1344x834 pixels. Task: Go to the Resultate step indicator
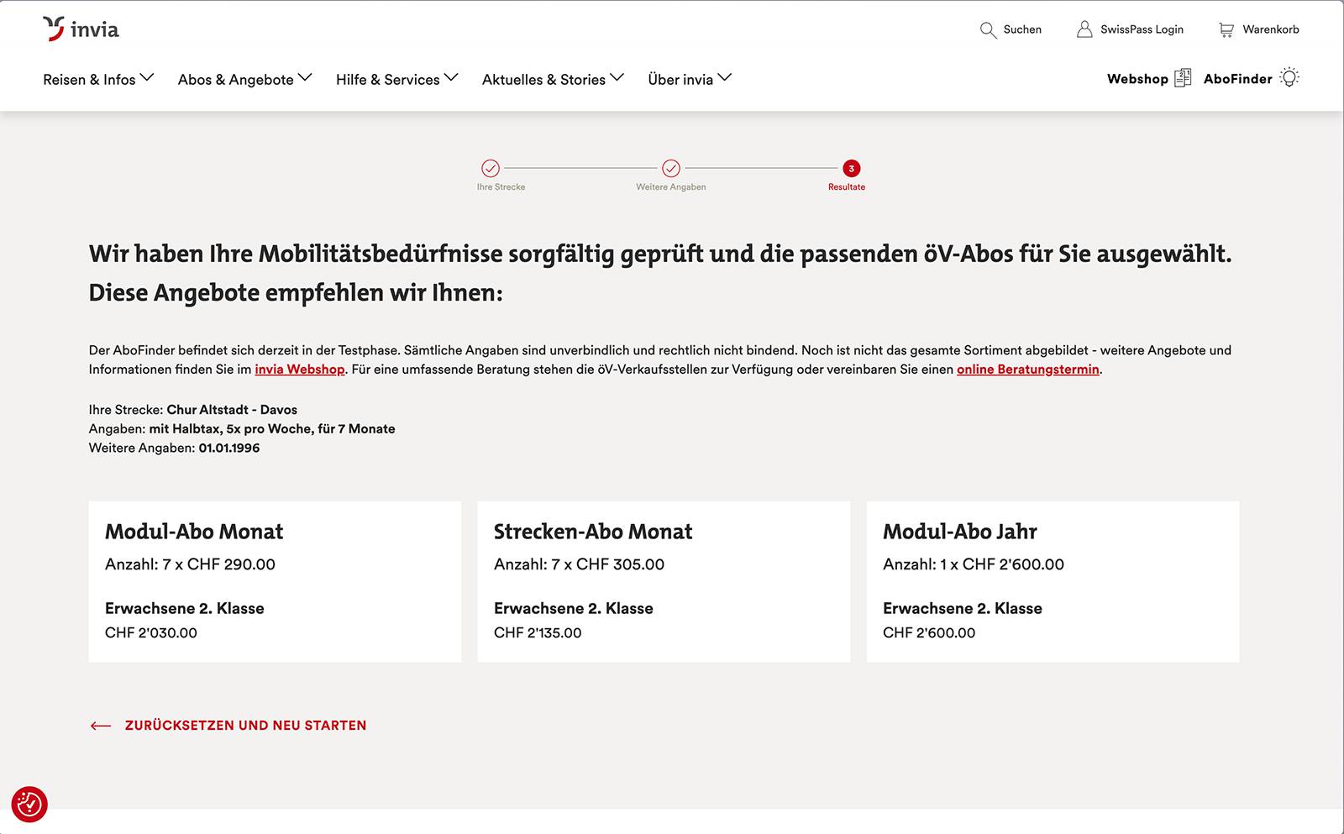pyautogui.click(x=846, y=186)
